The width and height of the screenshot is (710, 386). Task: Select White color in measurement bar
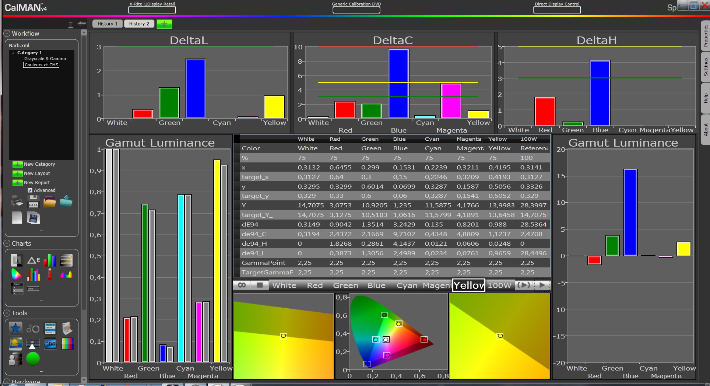pyautogui.click(x=284, y=285)
